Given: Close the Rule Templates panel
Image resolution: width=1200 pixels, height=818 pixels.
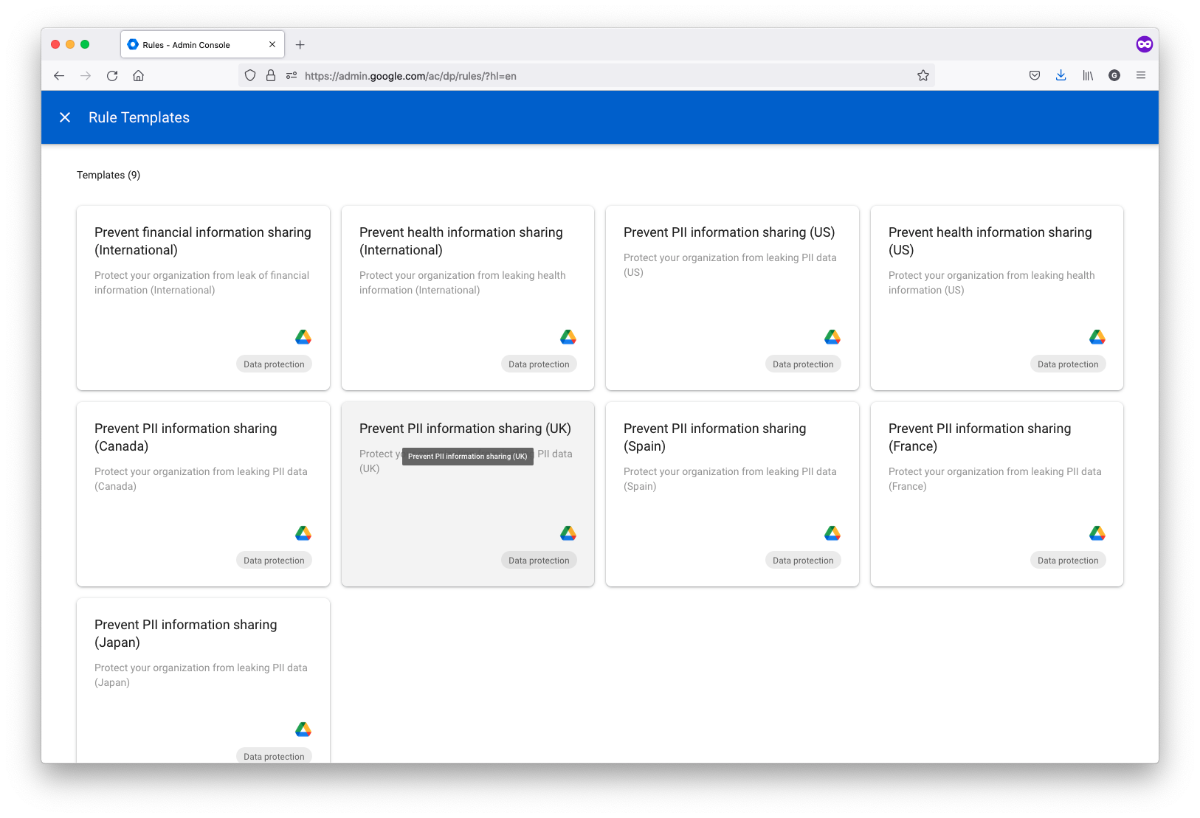Looking at the screenshot, I should click(x=65, y=117).
